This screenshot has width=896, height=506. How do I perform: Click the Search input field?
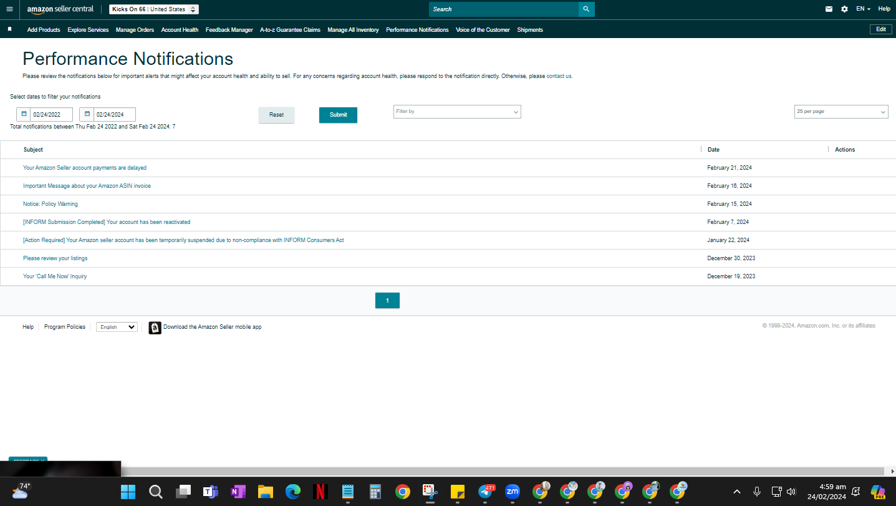pos(504,9)
